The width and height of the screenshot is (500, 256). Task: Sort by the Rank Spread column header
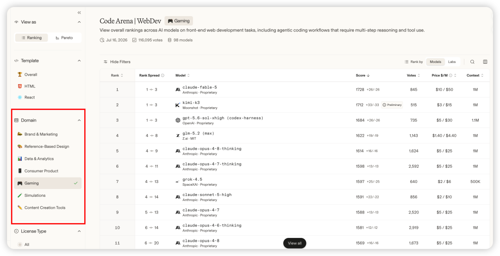click(x=152, y=75)
